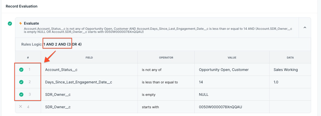
Task: Click green check icon for rule 1
Action: (x=21, y=70)
